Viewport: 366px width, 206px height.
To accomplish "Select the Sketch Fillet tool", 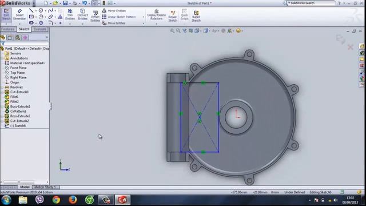I will (50, 23).
